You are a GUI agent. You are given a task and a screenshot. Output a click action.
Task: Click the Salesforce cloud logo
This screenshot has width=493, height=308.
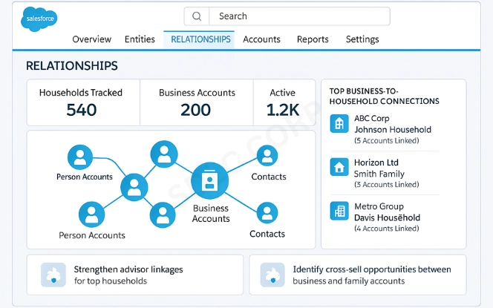(x=40, y=19)
